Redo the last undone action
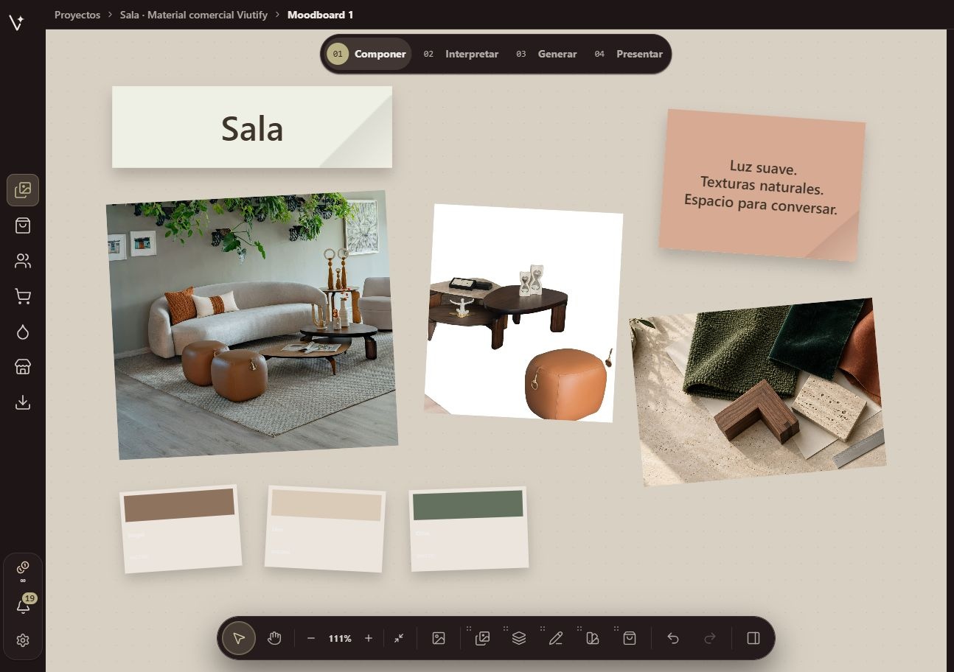The width and height of the screenshot is (954, 672). pyautogui.click(x=710, y=638)
